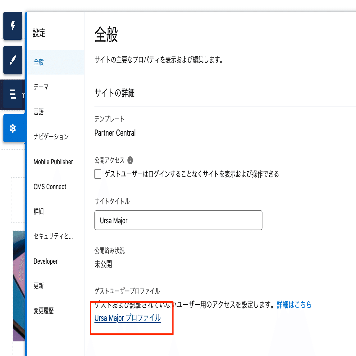Open the Theme paintbrush panel
This screenshot has height=356, width=356.
pos(13,60)
